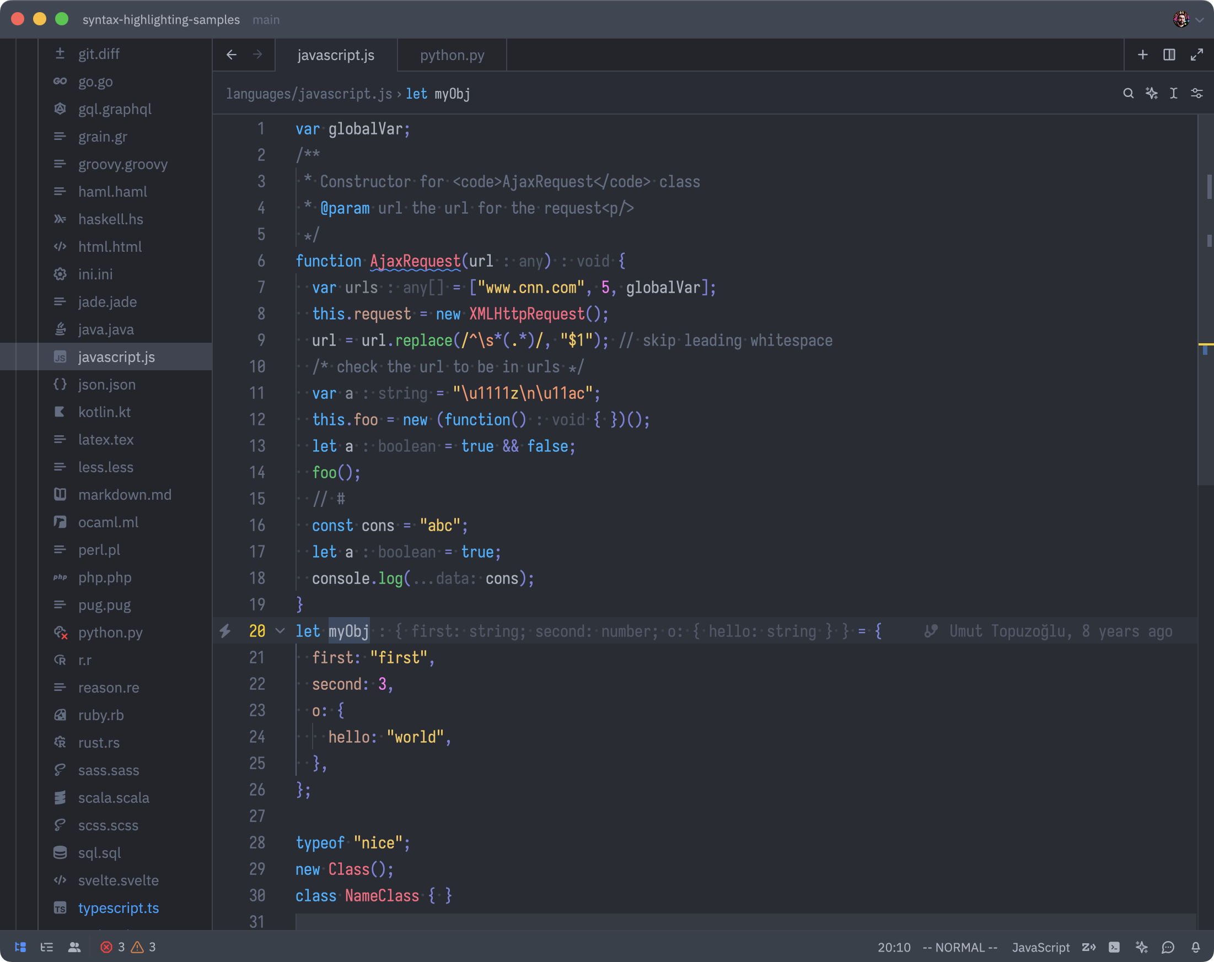Split the editor pane
1214x962 pixels.
point(1169,55)
